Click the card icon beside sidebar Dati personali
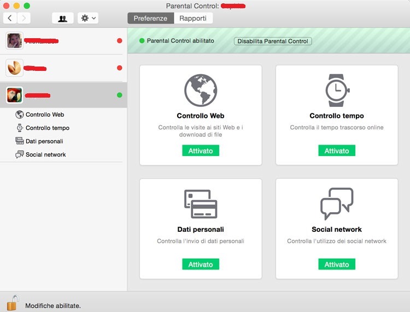This screenshot has height=312, width=410. [x=19, y=141]
